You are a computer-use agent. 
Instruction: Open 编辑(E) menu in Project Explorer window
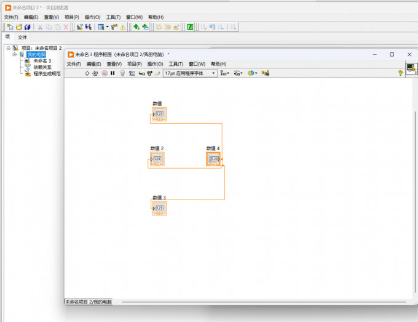(31, 17)
